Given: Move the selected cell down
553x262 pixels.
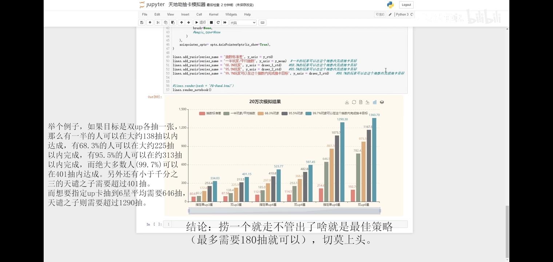Looking at the screenshot, I should (x=188, y=23).
